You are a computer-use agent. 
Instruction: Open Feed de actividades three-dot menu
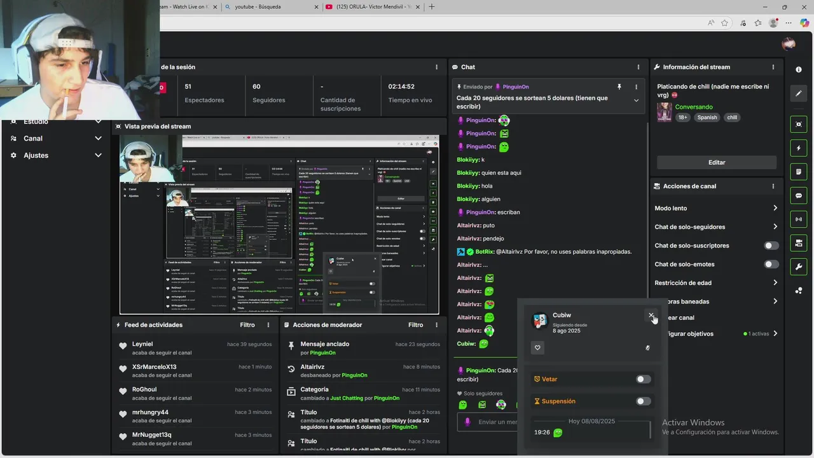(268, 325)
